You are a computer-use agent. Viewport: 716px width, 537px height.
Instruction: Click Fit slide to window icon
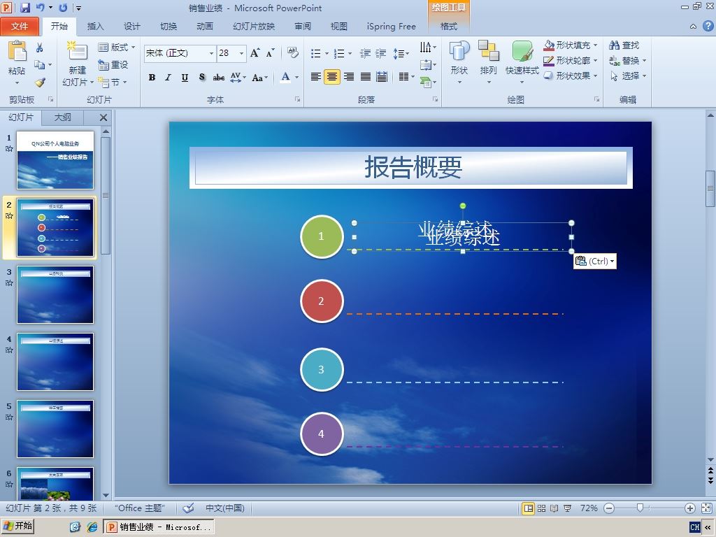coord(706,508)
